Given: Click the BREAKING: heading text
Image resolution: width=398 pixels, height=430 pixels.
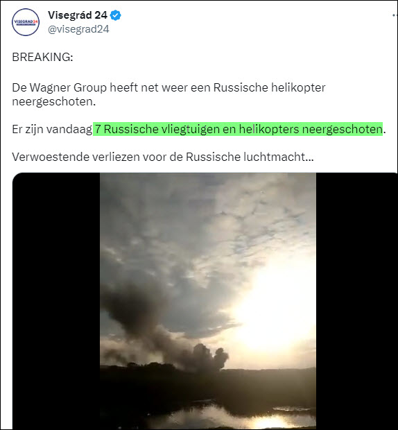Looking at the screenshot, I should coord(42,57).
